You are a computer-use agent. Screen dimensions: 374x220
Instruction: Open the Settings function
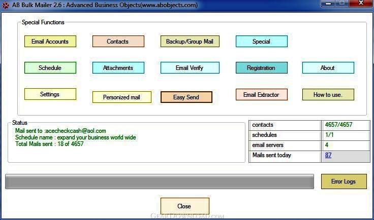point(50,94)
